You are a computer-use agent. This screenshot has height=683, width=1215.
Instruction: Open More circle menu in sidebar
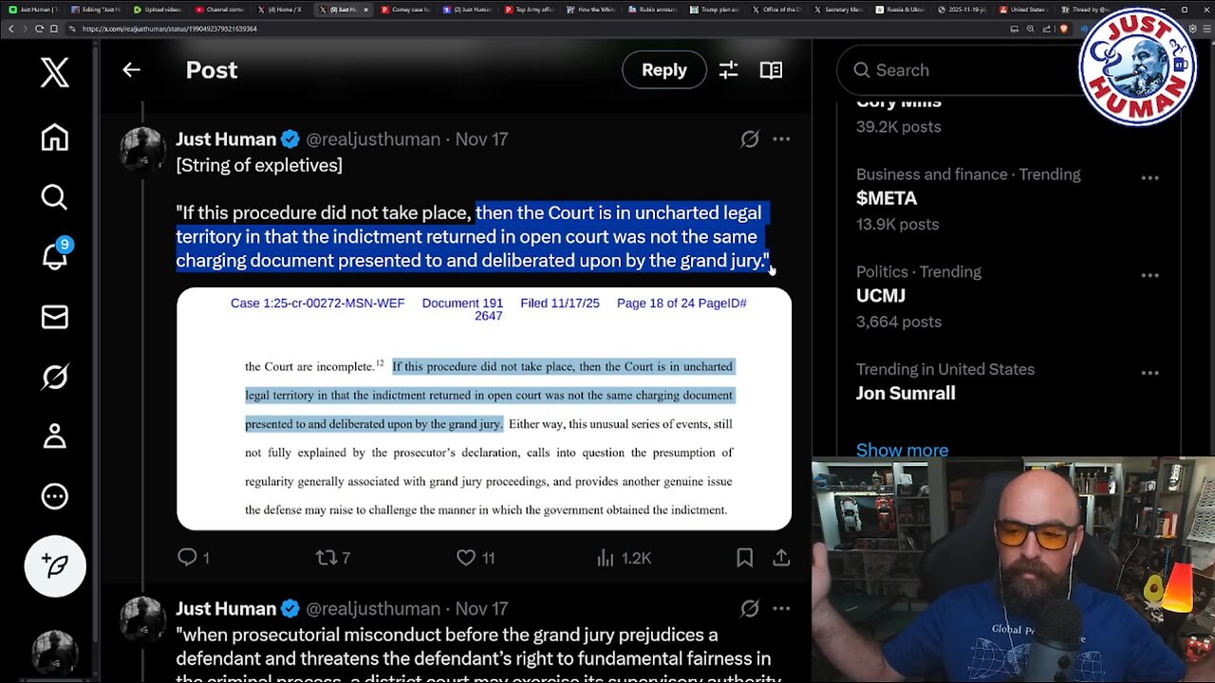(54, 495)
